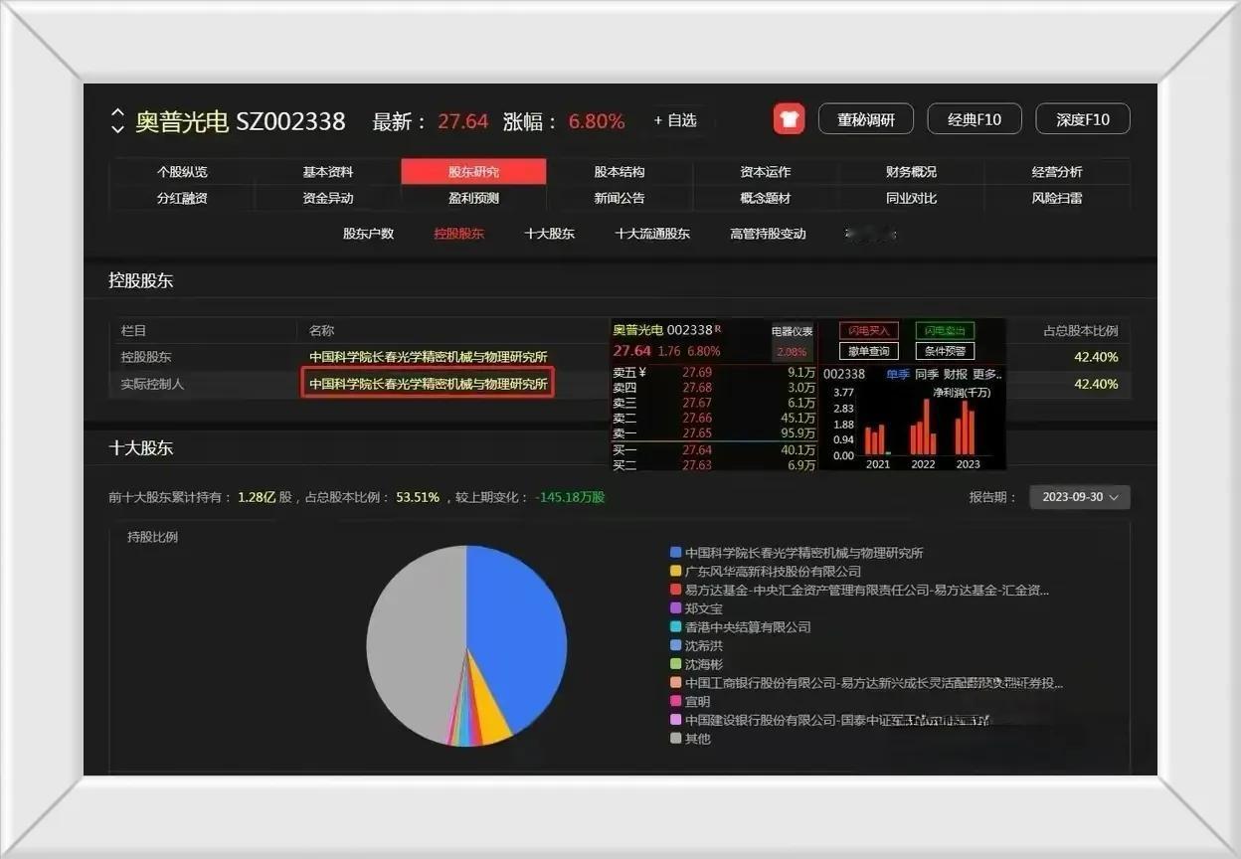Add stock via + 自选 button
The image size is (1241, 859).
coord(674,120)
